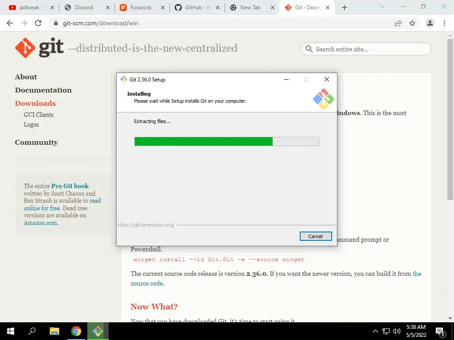Screen dimensions: 454x340
Task: Open Windows taskbar search
Action: (32, 331)
